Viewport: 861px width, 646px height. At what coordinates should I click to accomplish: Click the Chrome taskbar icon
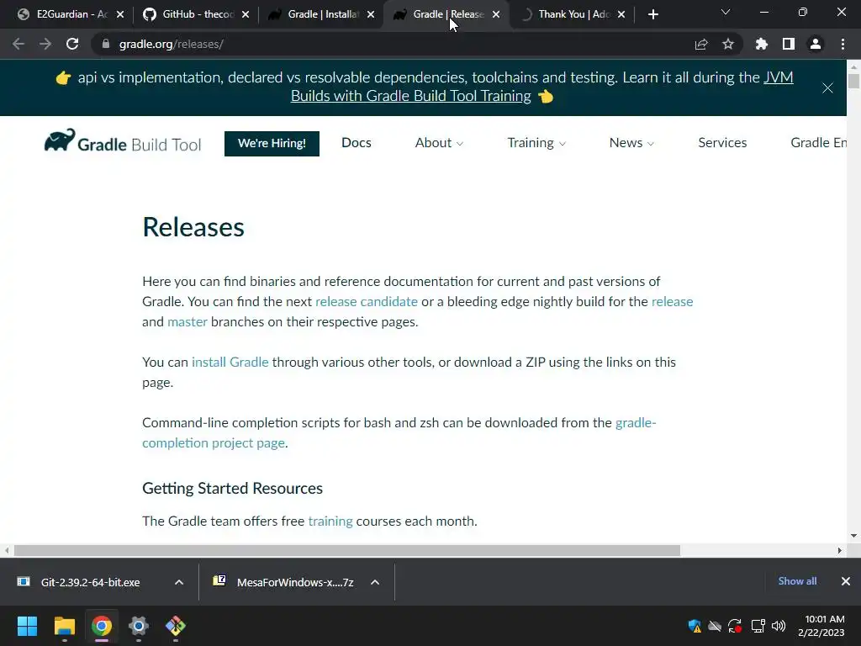tap(102, 626)
